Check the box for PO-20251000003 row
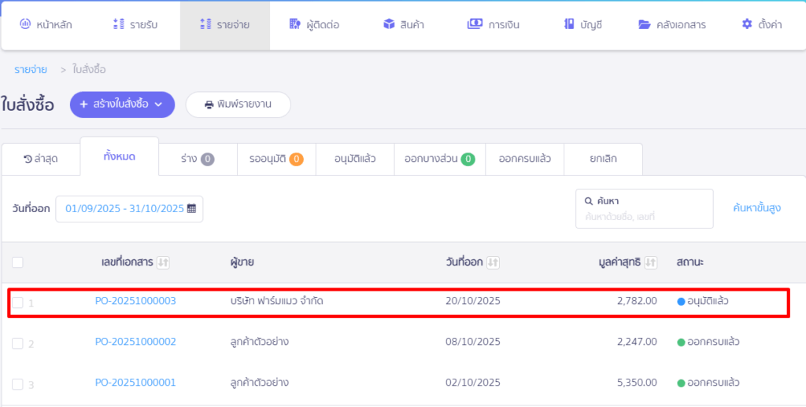This screenshot has width=806, height=407. point(17,302)
